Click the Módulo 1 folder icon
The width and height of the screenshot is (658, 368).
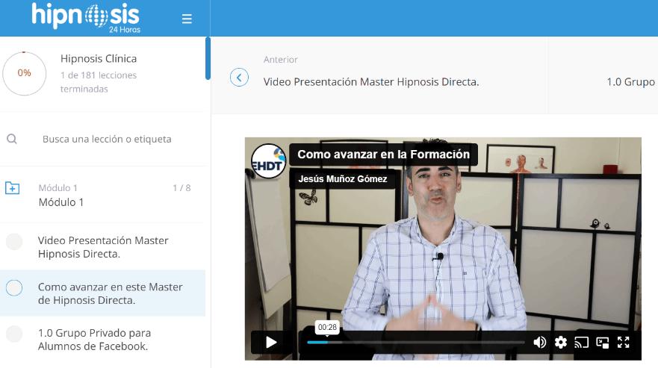[13, 188]
